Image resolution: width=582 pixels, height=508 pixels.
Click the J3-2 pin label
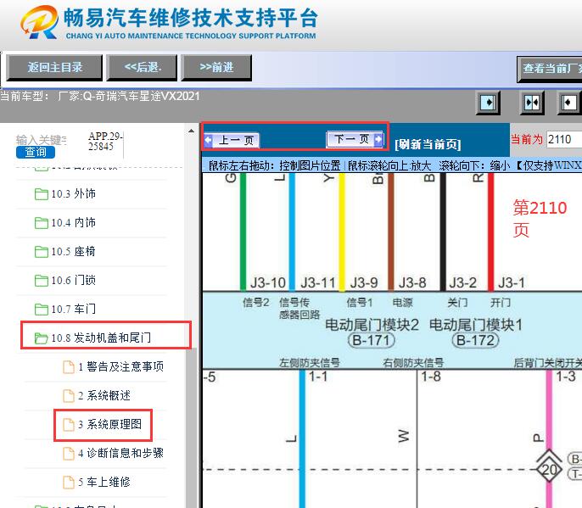click(462, 282)
